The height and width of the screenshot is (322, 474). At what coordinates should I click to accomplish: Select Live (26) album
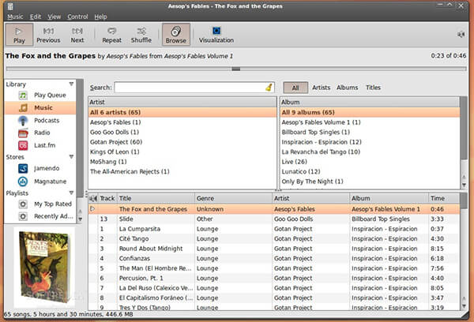click(x=370, y=162)
